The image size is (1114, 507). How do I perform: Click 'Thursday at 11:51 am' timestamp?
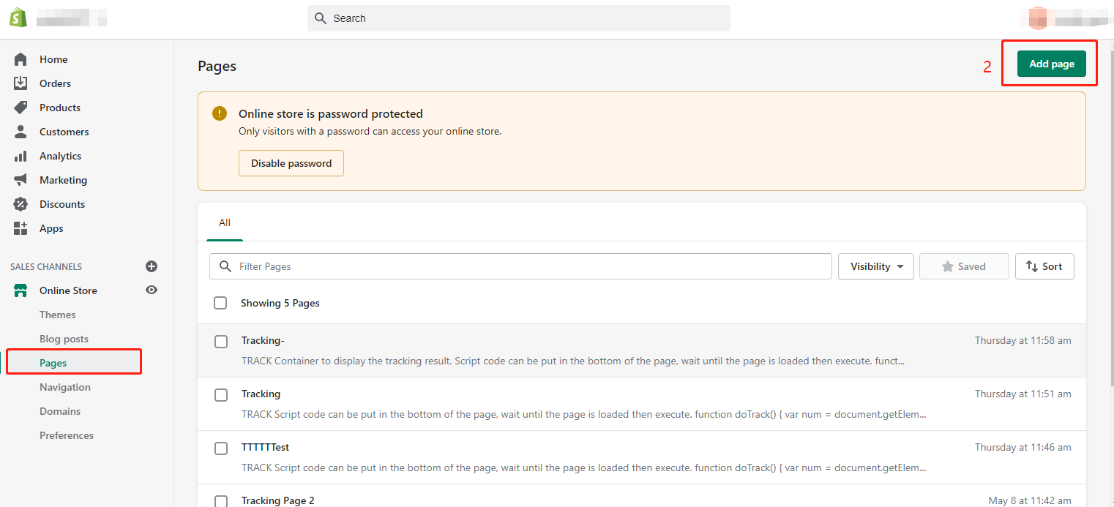point(1023,394)
